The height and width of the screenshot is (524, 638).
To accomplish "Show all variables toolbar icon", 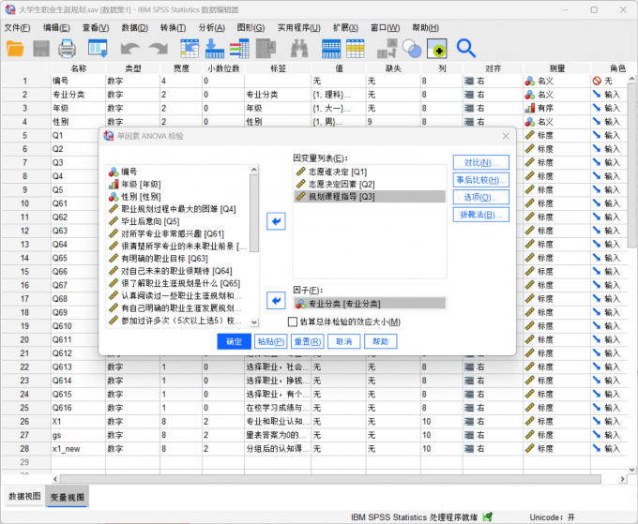I will (x=437, y=49).
